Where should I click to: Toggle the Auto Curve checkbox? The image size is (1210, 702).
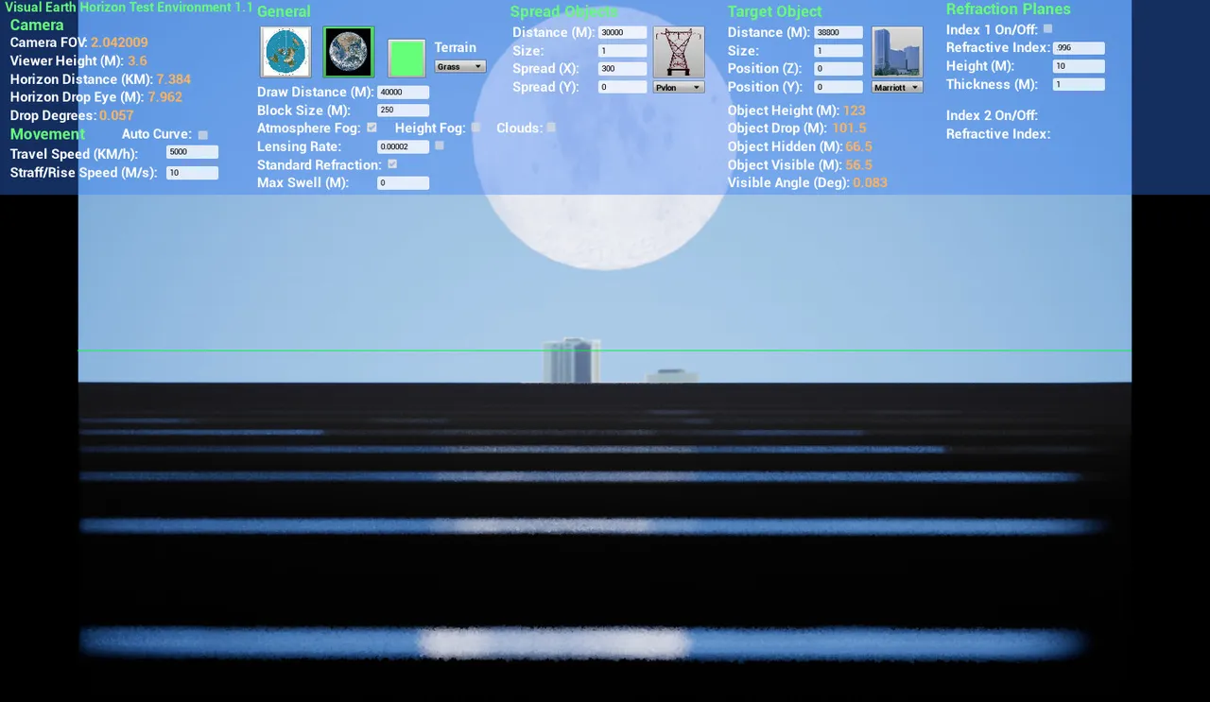click(202, 135)
